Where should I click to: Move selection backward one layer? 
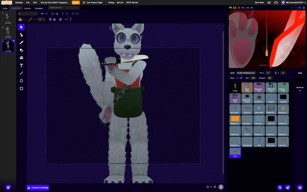(x=67, y=14)
